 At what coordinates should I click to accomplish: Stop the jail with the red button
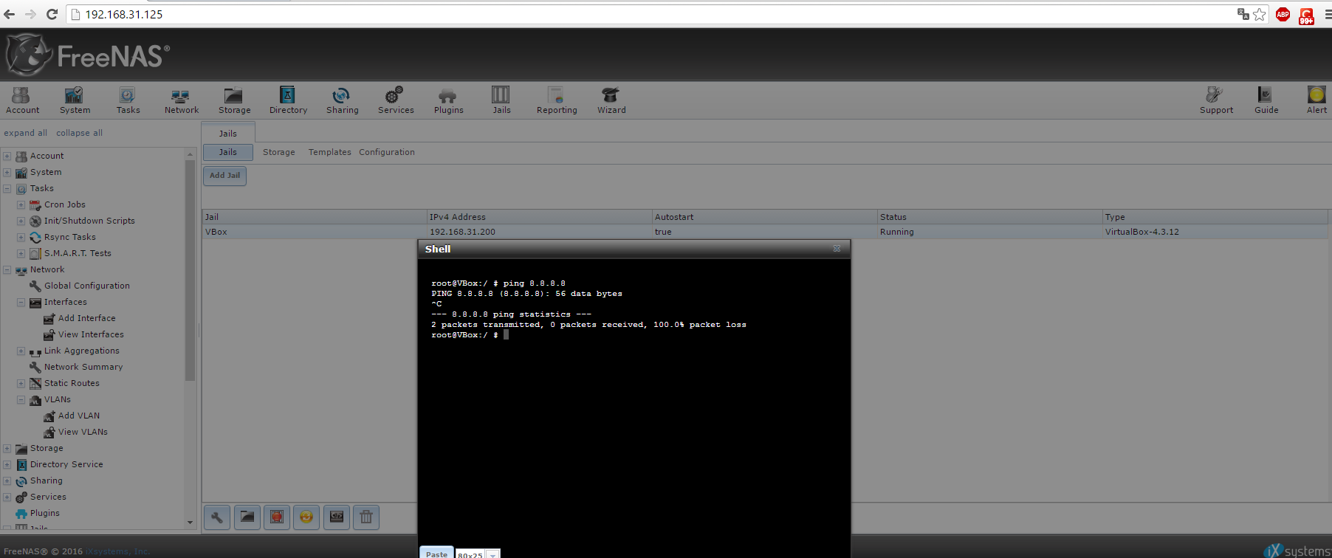(x=277, y=517)
